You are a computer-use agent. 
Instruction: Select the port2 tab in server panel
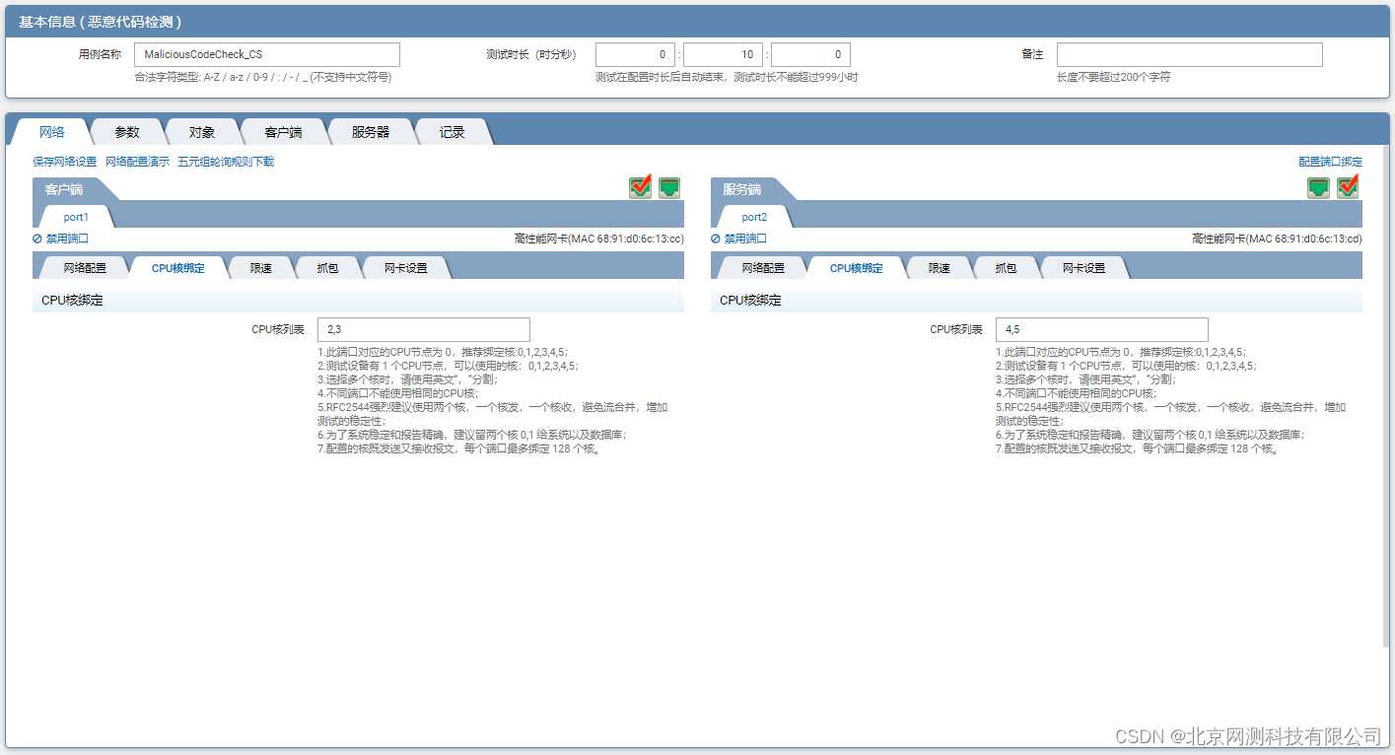click(x=754, y=217)
